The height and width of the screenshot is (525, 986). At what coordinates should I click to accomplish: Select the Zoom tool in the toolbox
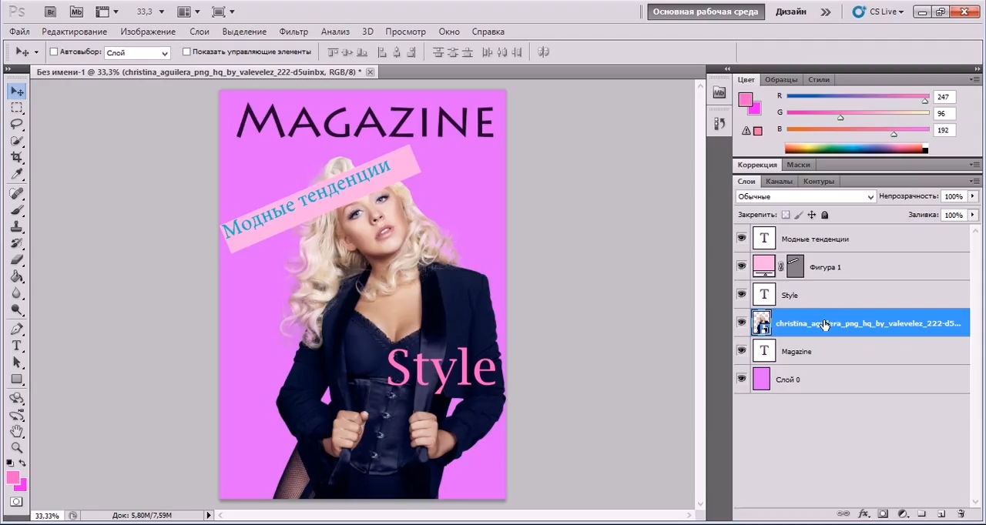(16, 447)
